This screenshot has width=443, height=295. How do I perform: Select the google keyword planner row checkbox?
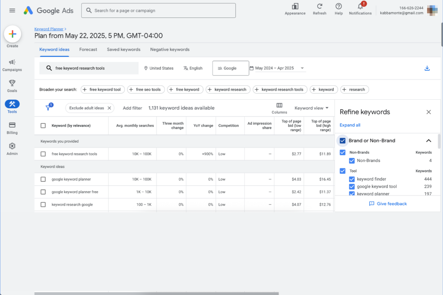click(x=43, y=179)
